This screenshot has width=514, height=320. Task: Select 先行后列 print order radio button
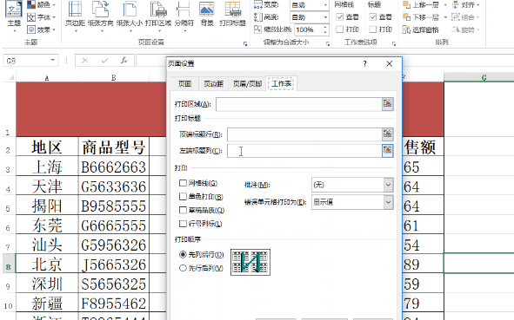(x=183, y=268)
